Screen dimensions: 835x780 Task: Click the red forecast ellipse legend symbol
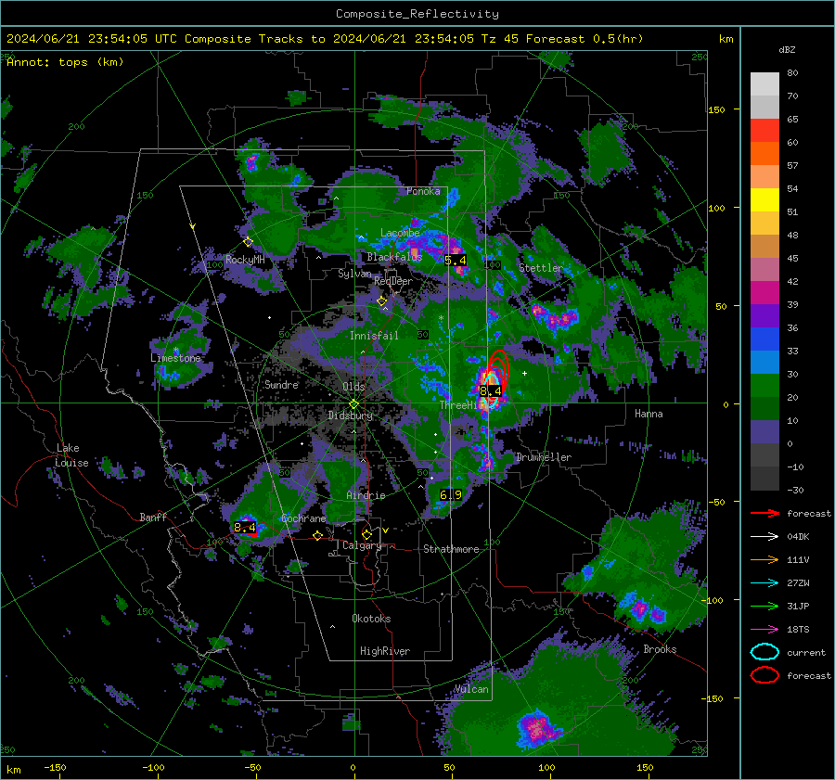pyautogui.click(x=764, y=675)
